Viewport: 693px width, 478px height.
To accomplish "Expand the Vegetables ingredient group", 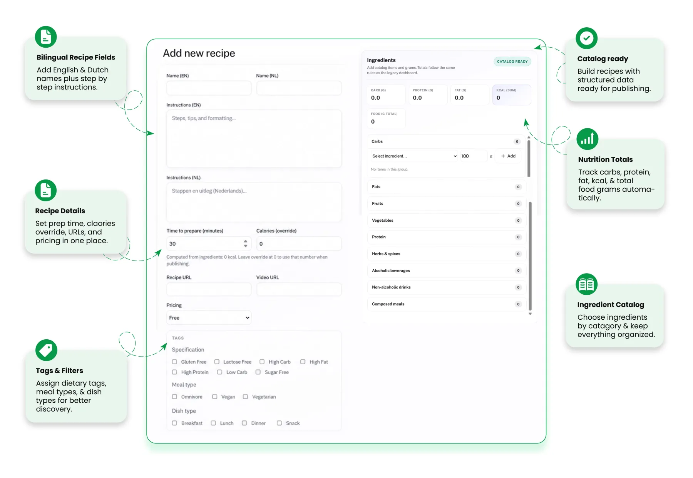I will (x=447, y=221).
